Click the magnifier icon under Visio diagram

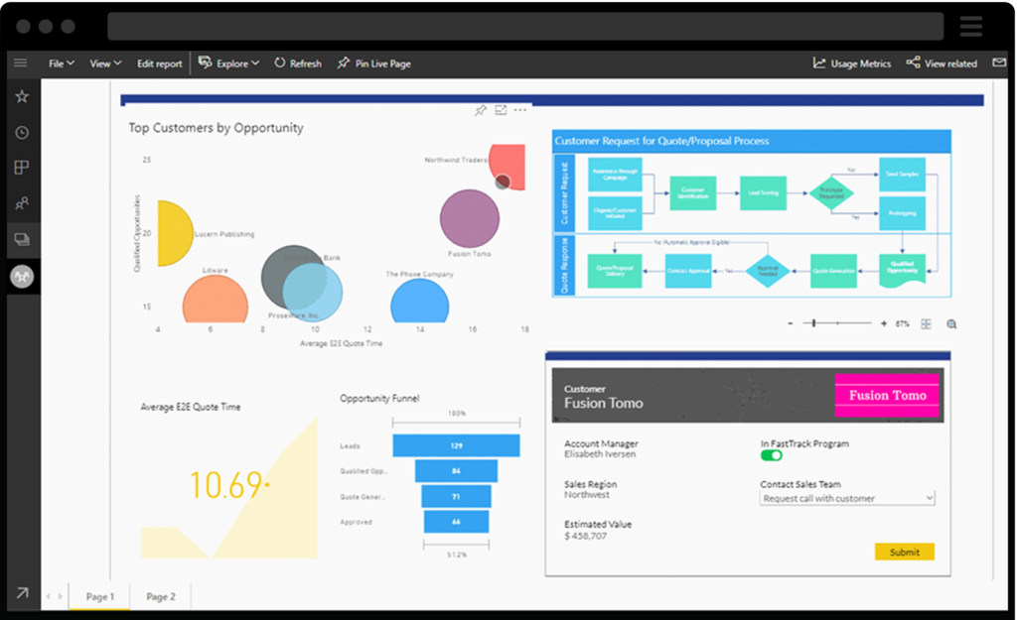tap(951, 324)
